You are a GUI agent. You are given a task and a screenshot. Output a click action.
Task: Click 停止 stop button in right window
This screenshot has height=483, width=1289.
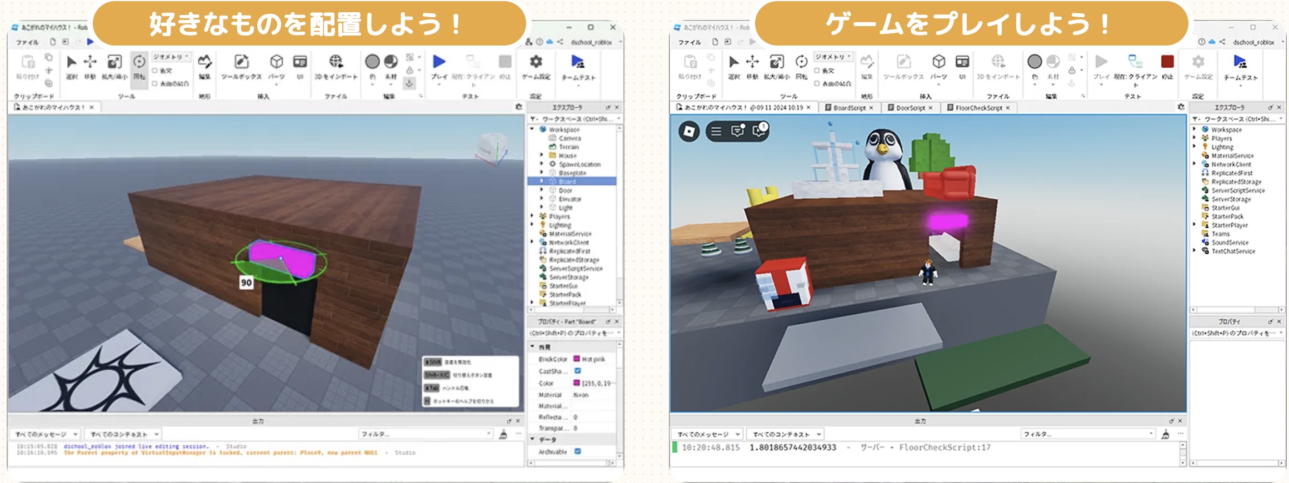pos(1167,67)
